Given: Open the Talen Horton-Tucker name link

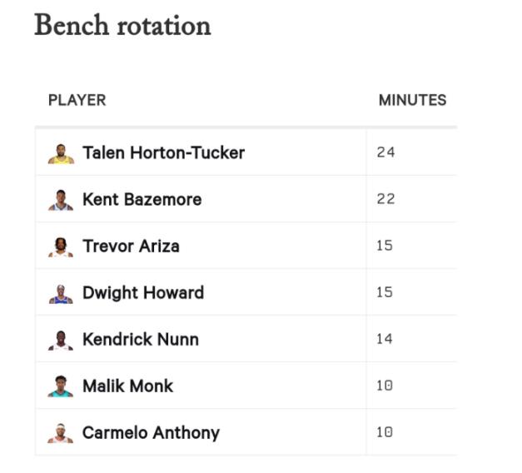Looking at the screenshot, I should tap(163, 153).
